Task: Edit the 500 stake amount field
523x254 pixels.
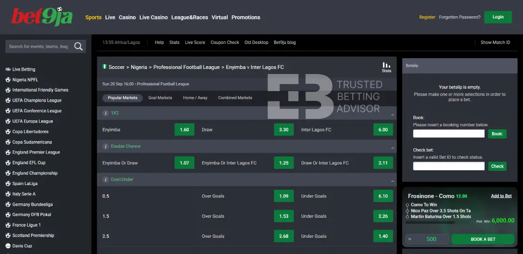Action: (x=427, y=239)
